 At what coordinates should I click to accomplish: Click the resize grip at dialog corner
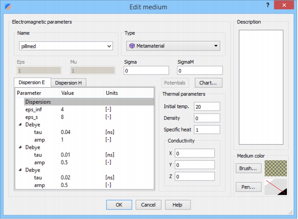[x=291, y=213]
